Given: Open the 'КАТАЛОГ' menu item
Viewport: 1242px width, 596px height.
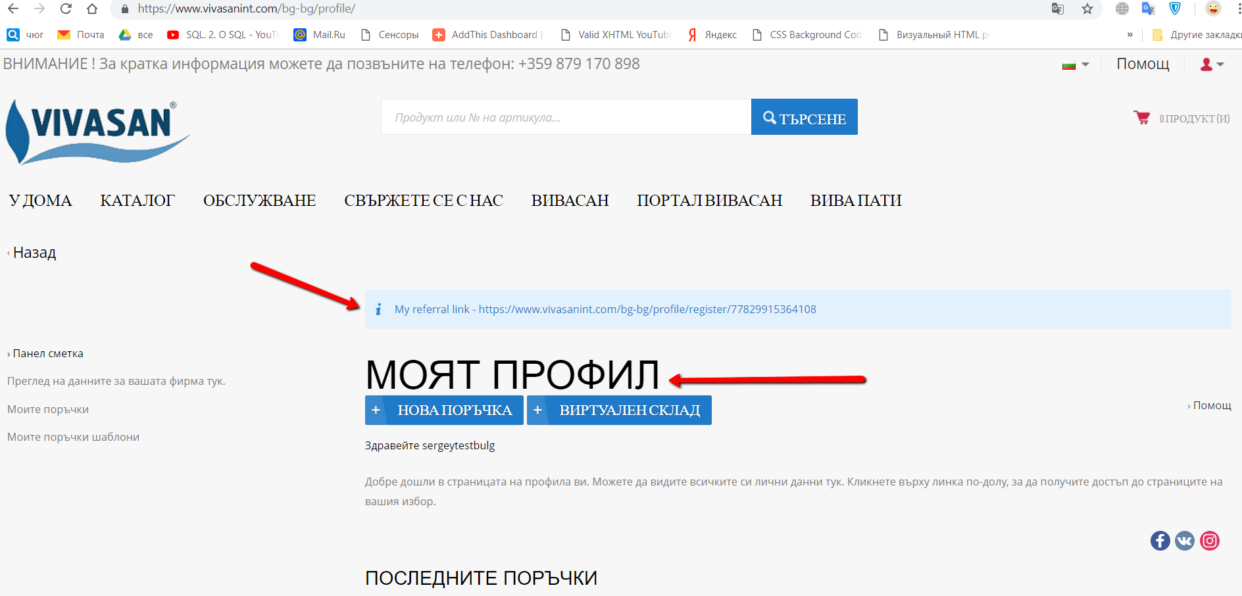Looking at the screenshot, I should coord(137,201).
